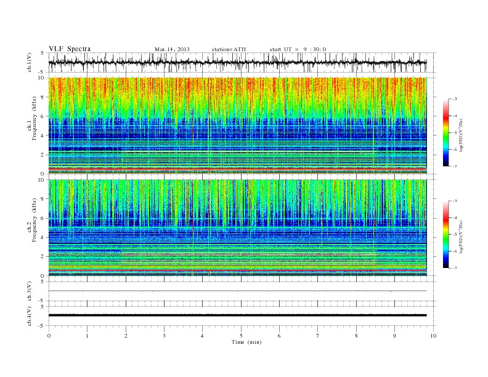Click the '-5' tick on ch.2 color bar
This screenshot has width=488, height=377.
point(454,235)
